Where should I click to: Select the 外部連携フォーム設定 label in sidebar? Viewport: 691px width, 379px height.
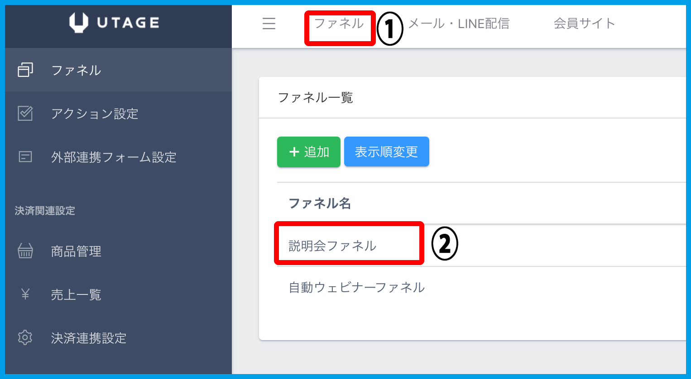[x=114, y=157]
